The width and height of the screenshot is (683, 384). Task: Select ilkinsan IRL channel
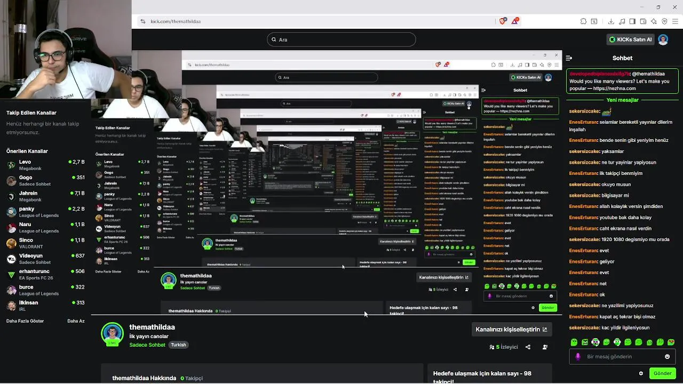[46, 306]
